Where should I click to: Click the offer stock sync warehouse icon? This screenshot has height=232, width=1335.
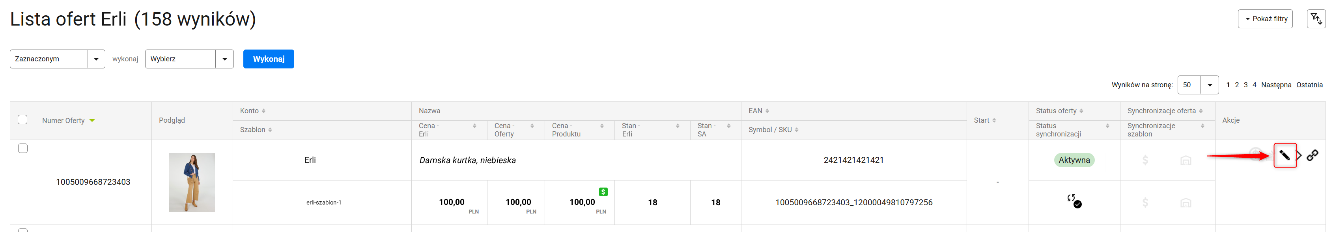point(1185,160)
